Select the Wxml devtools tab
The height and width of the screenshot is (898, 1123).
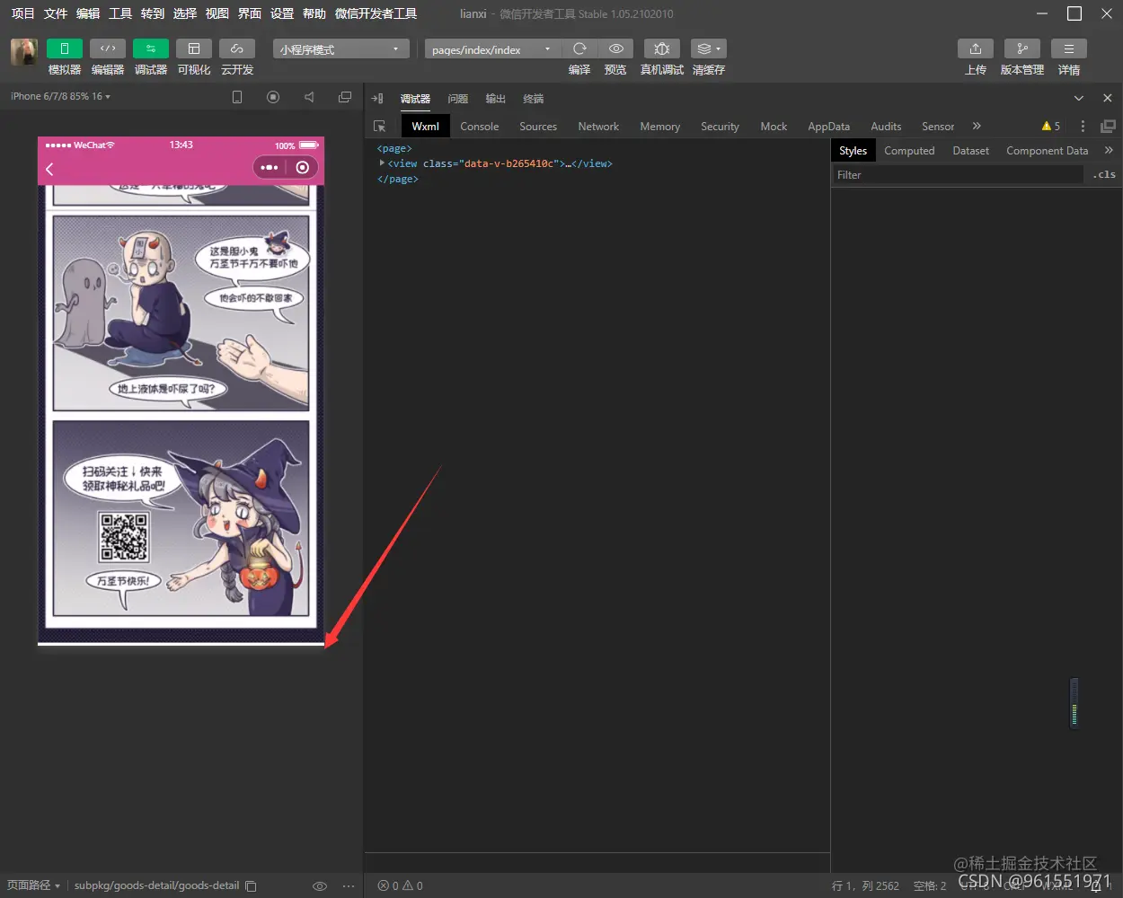[425, 127]
